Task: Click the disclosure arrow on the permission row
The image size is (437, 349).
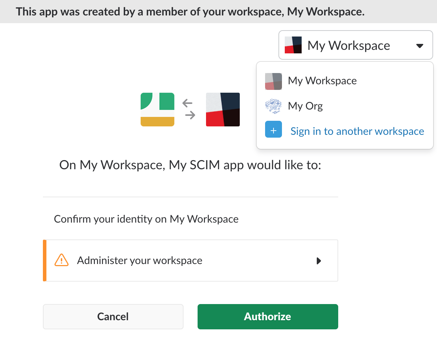Action: [319, 261]
